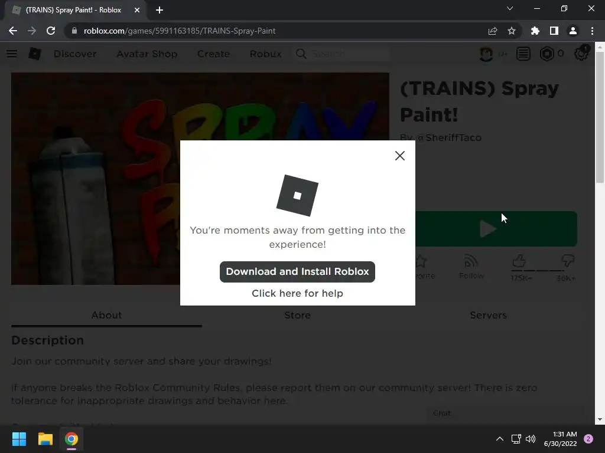
Task: Click the search magnifier icon
Action: click(x=301, y=54)
